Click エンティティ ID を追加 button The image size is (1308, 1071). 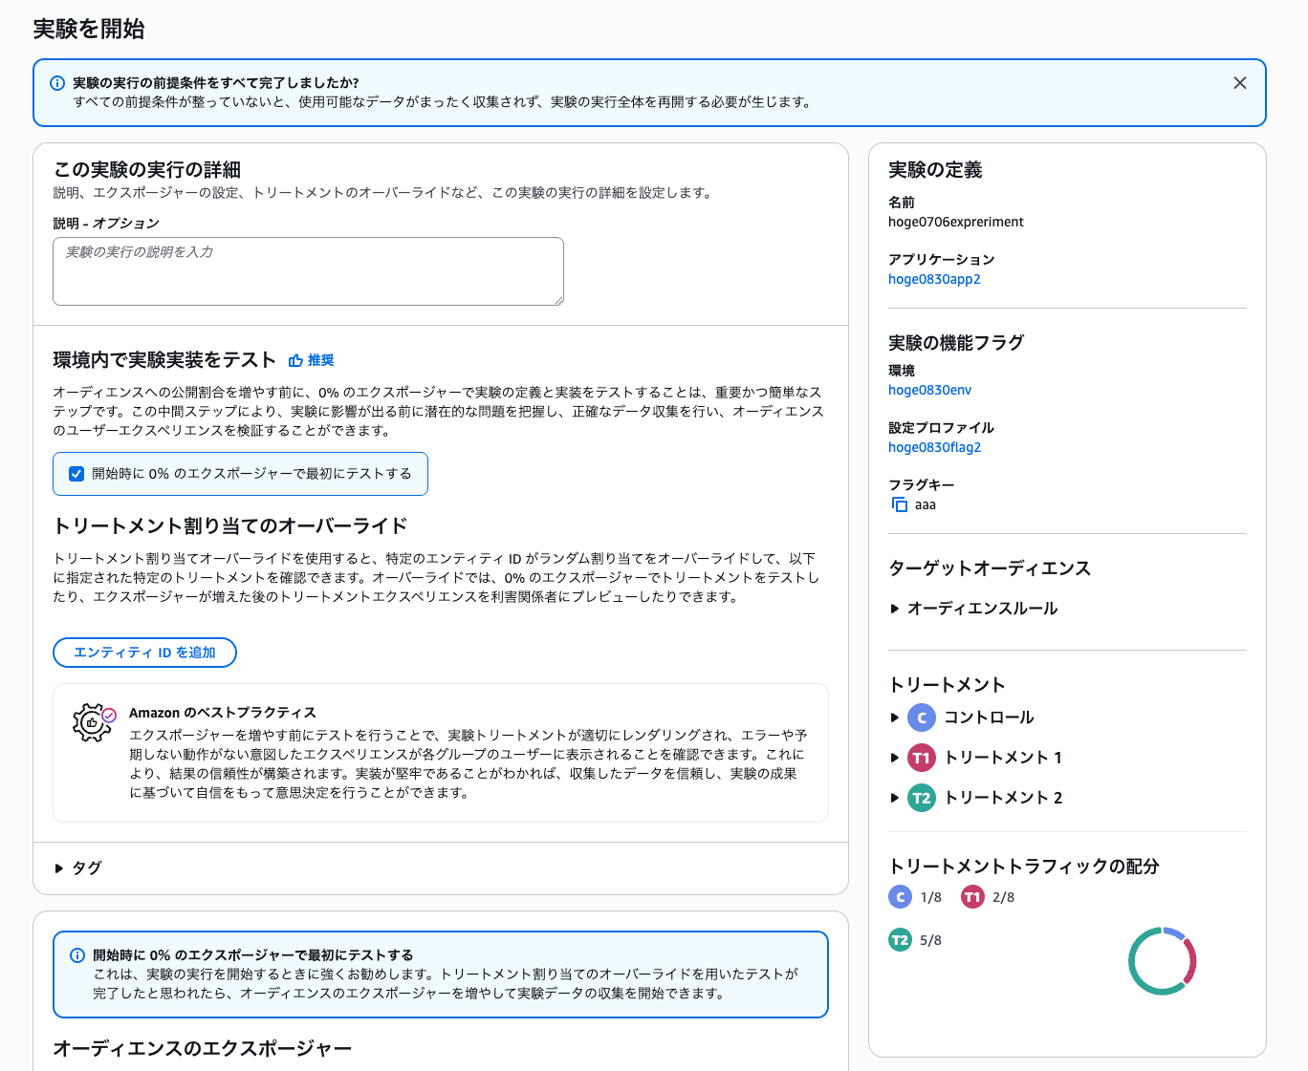tap(144, 653)
